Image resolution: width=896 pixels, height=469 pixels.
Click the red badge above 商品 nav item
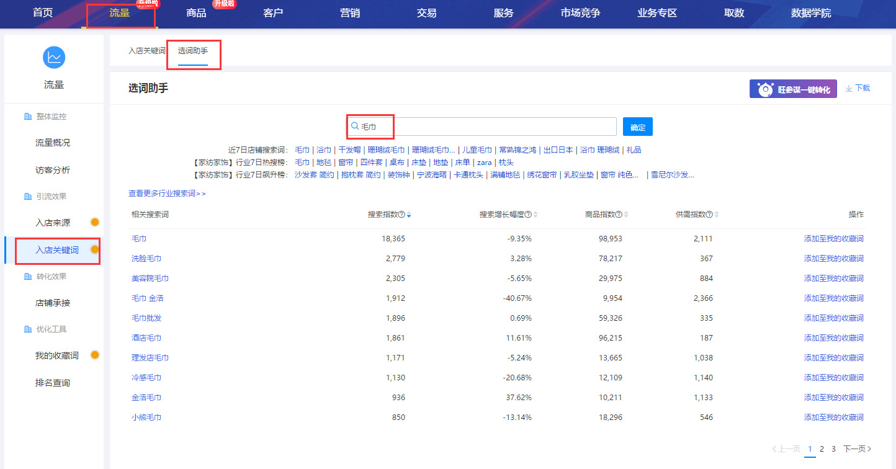(225, 4)
